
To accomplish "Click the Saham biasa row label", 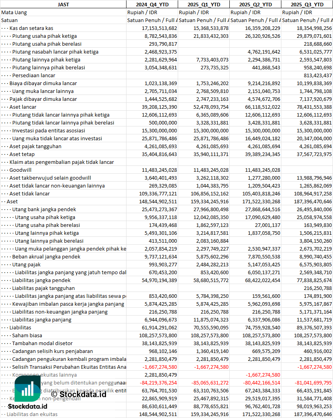I will click(27, 336).
